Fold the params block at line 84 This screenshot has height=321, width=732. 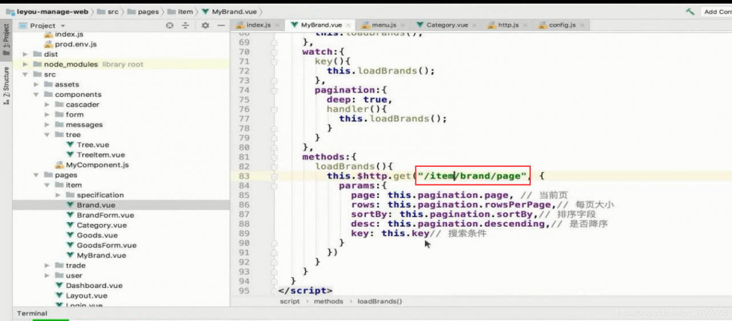pos(275,186)
